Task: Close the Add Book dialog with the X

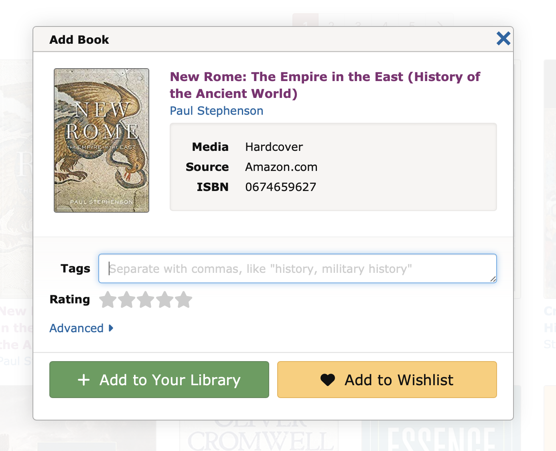Action: tap(503, 39)
